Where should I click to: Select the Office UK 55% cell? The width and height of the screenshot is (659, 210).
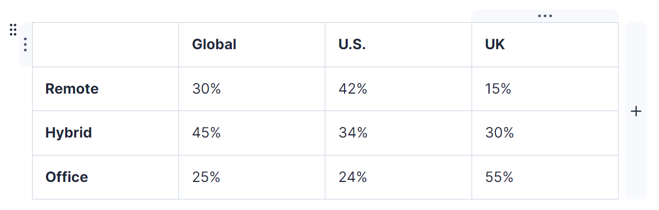545,177
